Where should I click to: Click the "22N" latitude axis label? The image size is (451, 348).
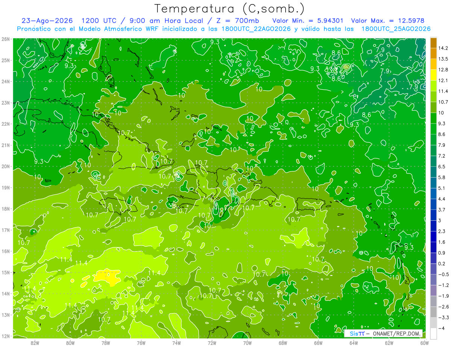[x=6, y=124]
